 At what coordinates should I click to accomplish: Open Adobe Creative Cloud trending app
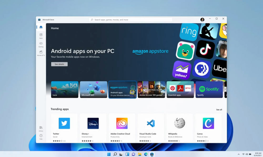(122, 128)
